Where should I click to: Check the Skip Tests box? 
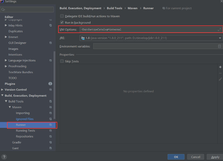point(62,61)
